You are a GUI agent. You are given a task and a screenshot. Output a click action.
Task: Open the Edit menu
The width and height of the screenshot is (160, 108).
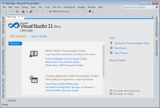coord(10,7)
